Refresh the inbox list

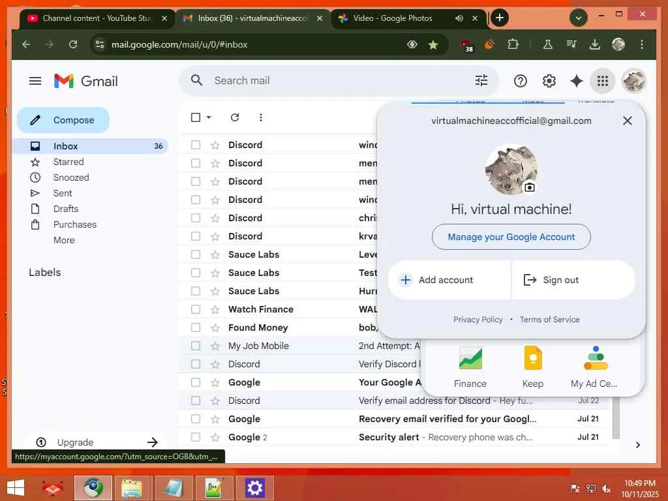pos(235,117)
